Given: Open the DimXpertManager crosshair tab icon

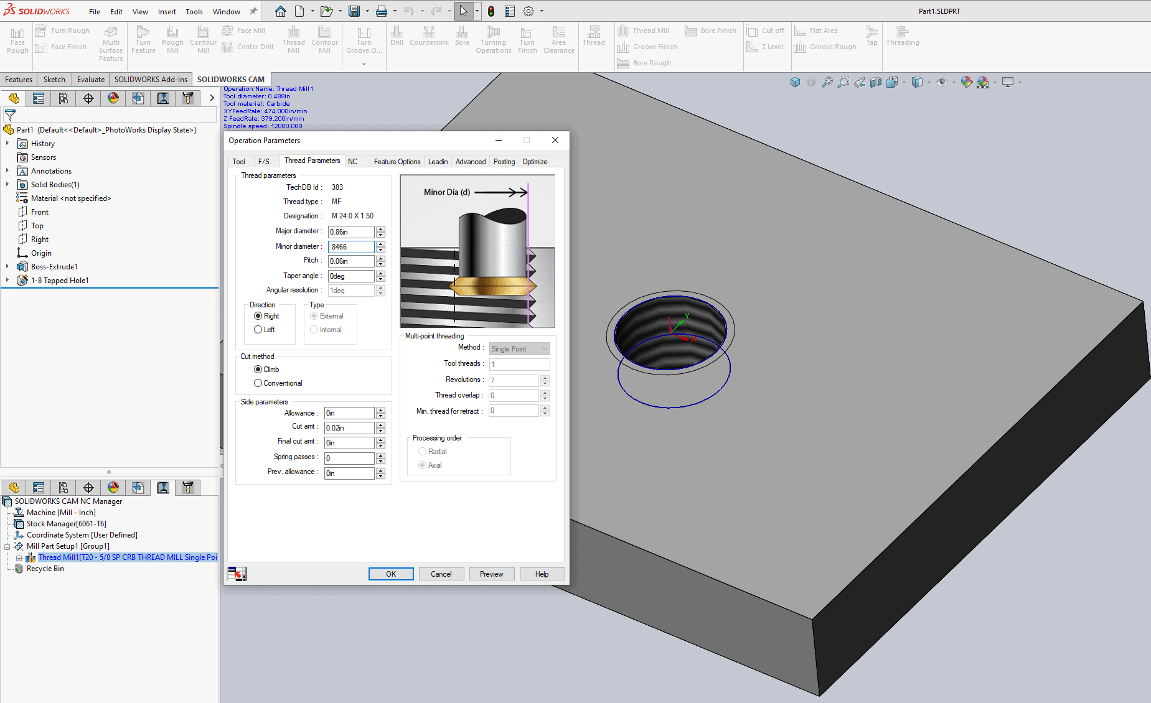Looking at the screenshot, I should (88, 98).
